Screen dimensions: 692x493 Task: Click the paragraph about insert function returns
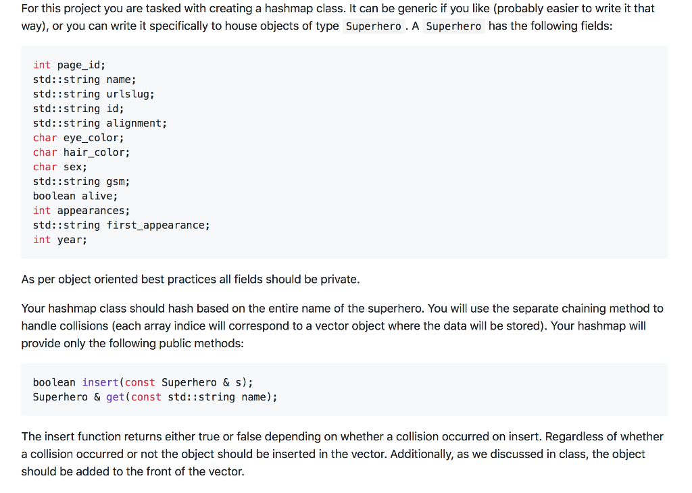[343, 455]
